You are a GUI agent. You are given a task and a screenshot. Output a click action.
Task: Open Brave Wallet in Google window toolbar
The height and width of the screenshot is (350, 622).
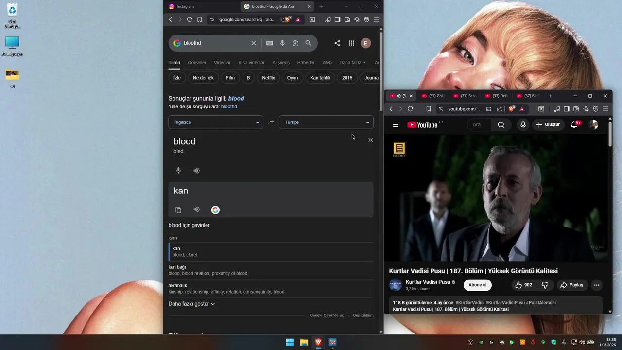point(347,19)
